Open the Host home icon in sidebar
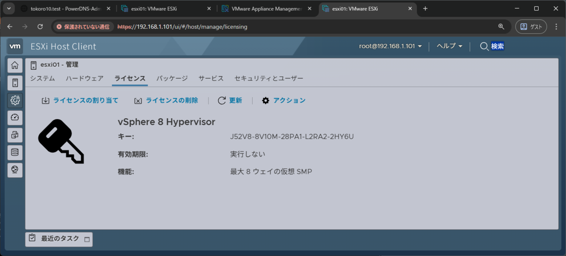 point(15,66)
